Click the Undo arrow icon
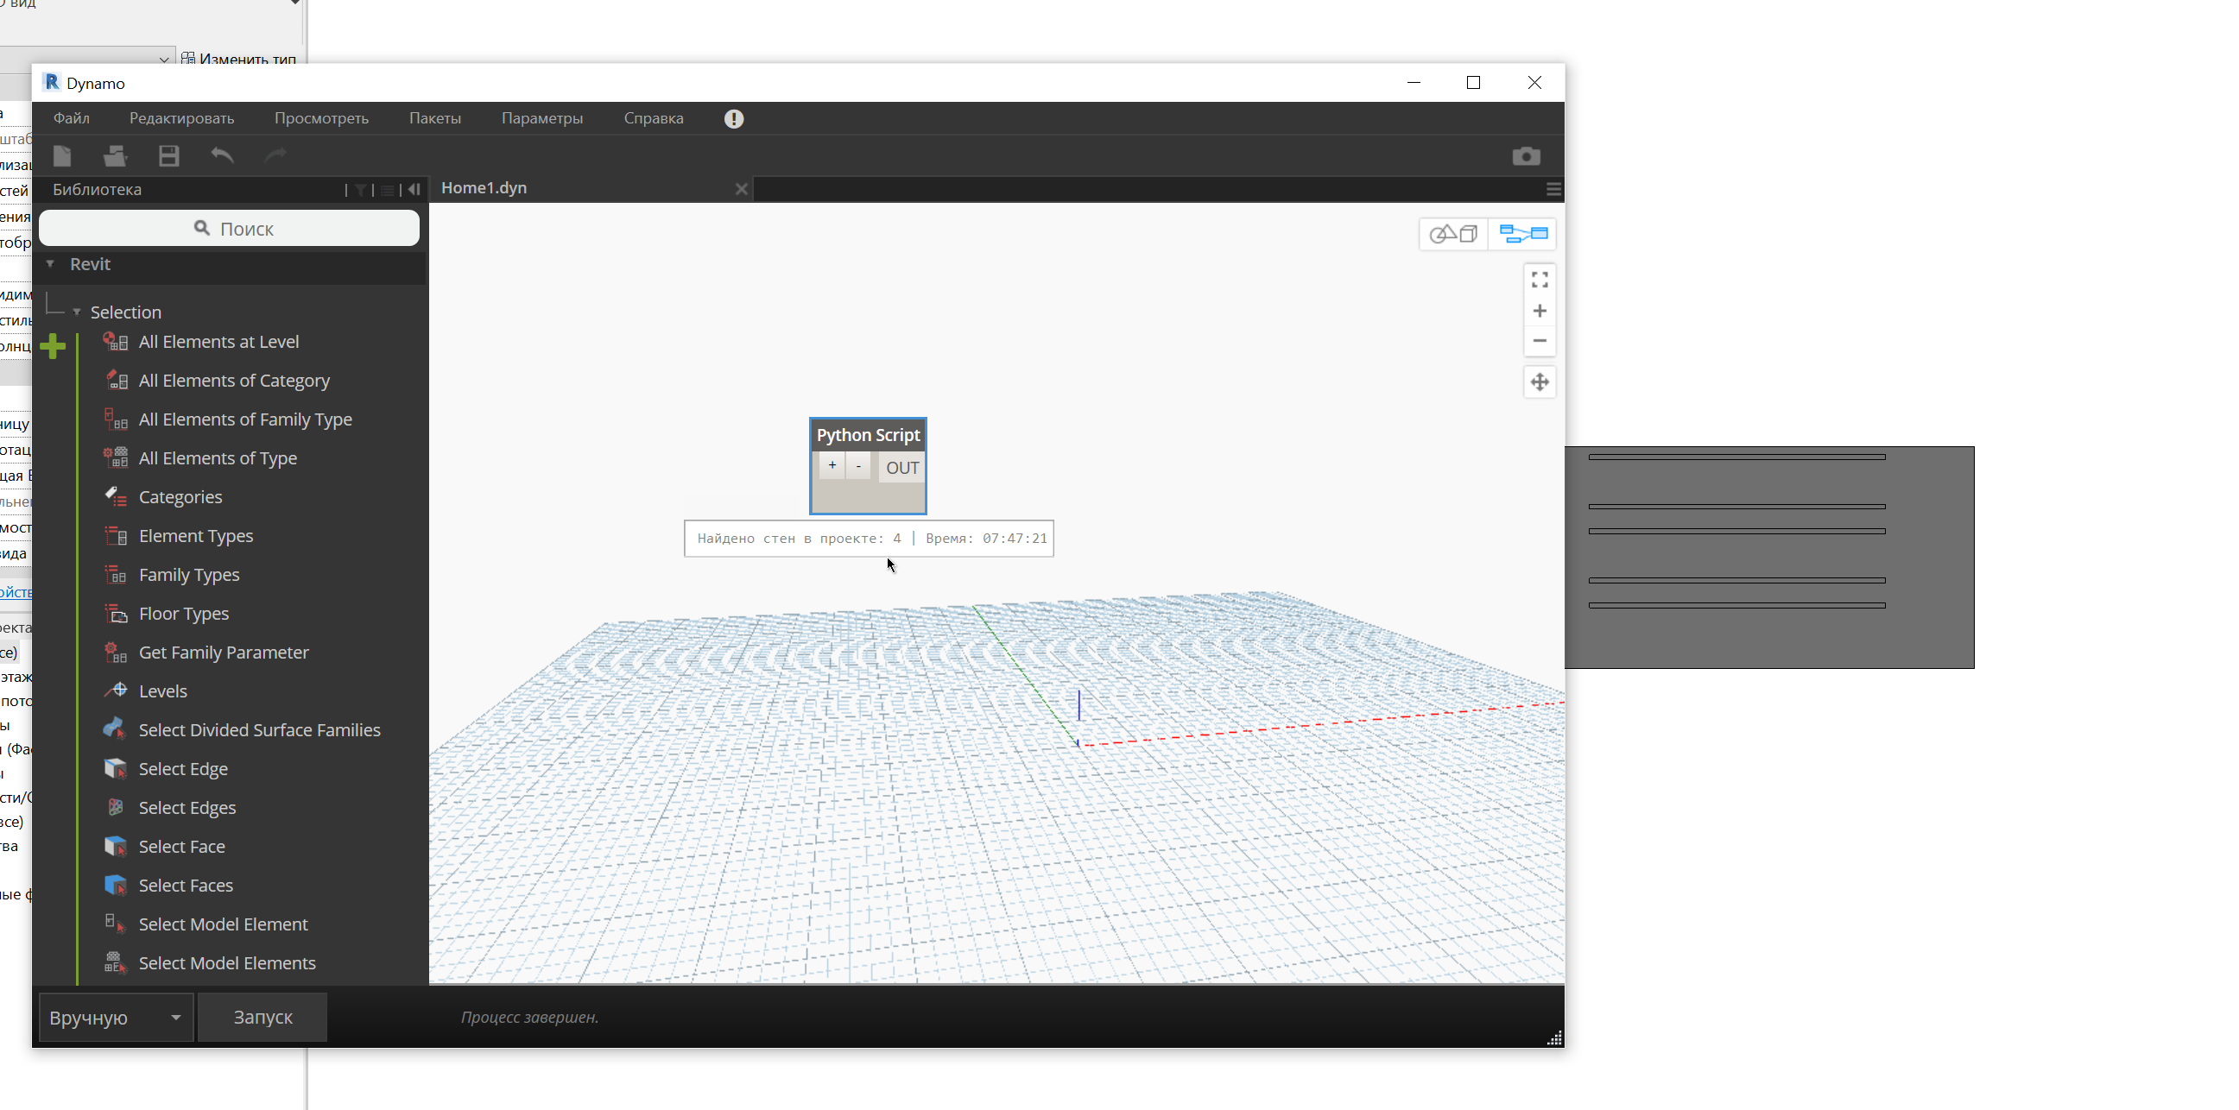 223,155
